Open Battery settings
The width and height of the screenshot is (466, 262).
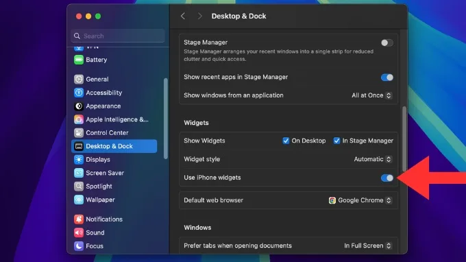[x=114, y=60]
